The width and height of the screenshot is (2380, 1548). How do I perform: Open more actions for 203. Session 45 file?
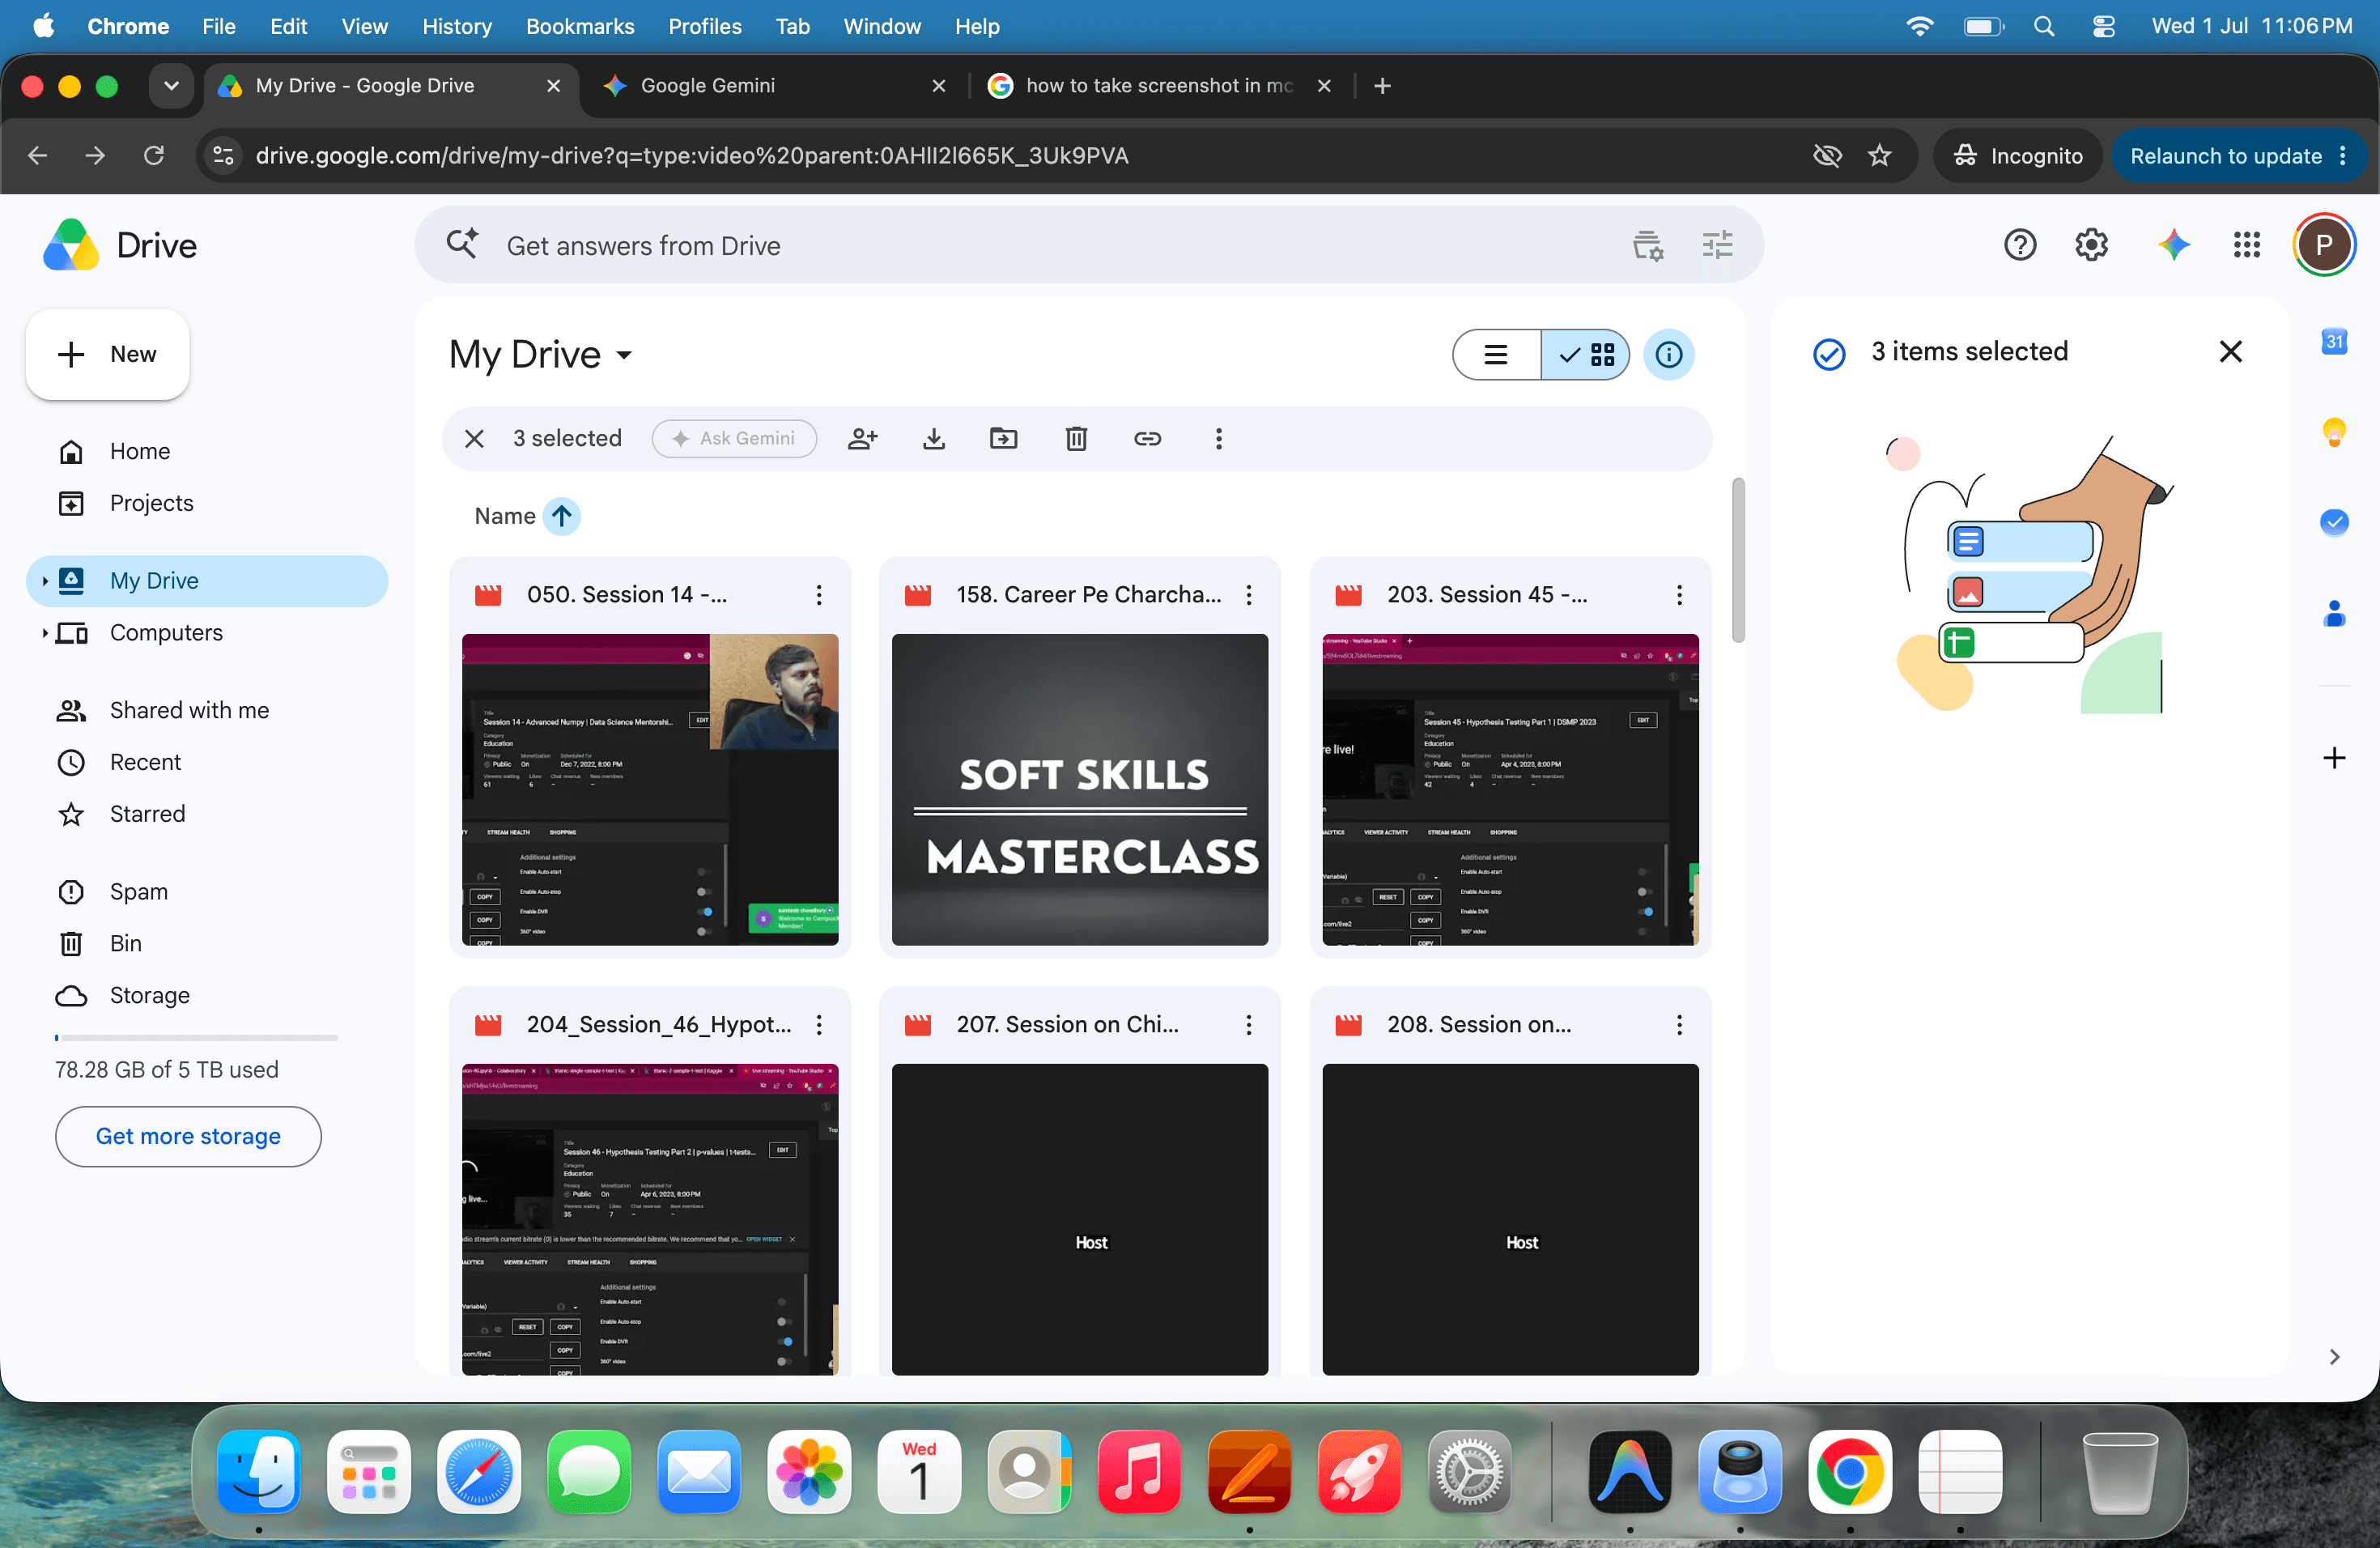(x=1679, y=595)
